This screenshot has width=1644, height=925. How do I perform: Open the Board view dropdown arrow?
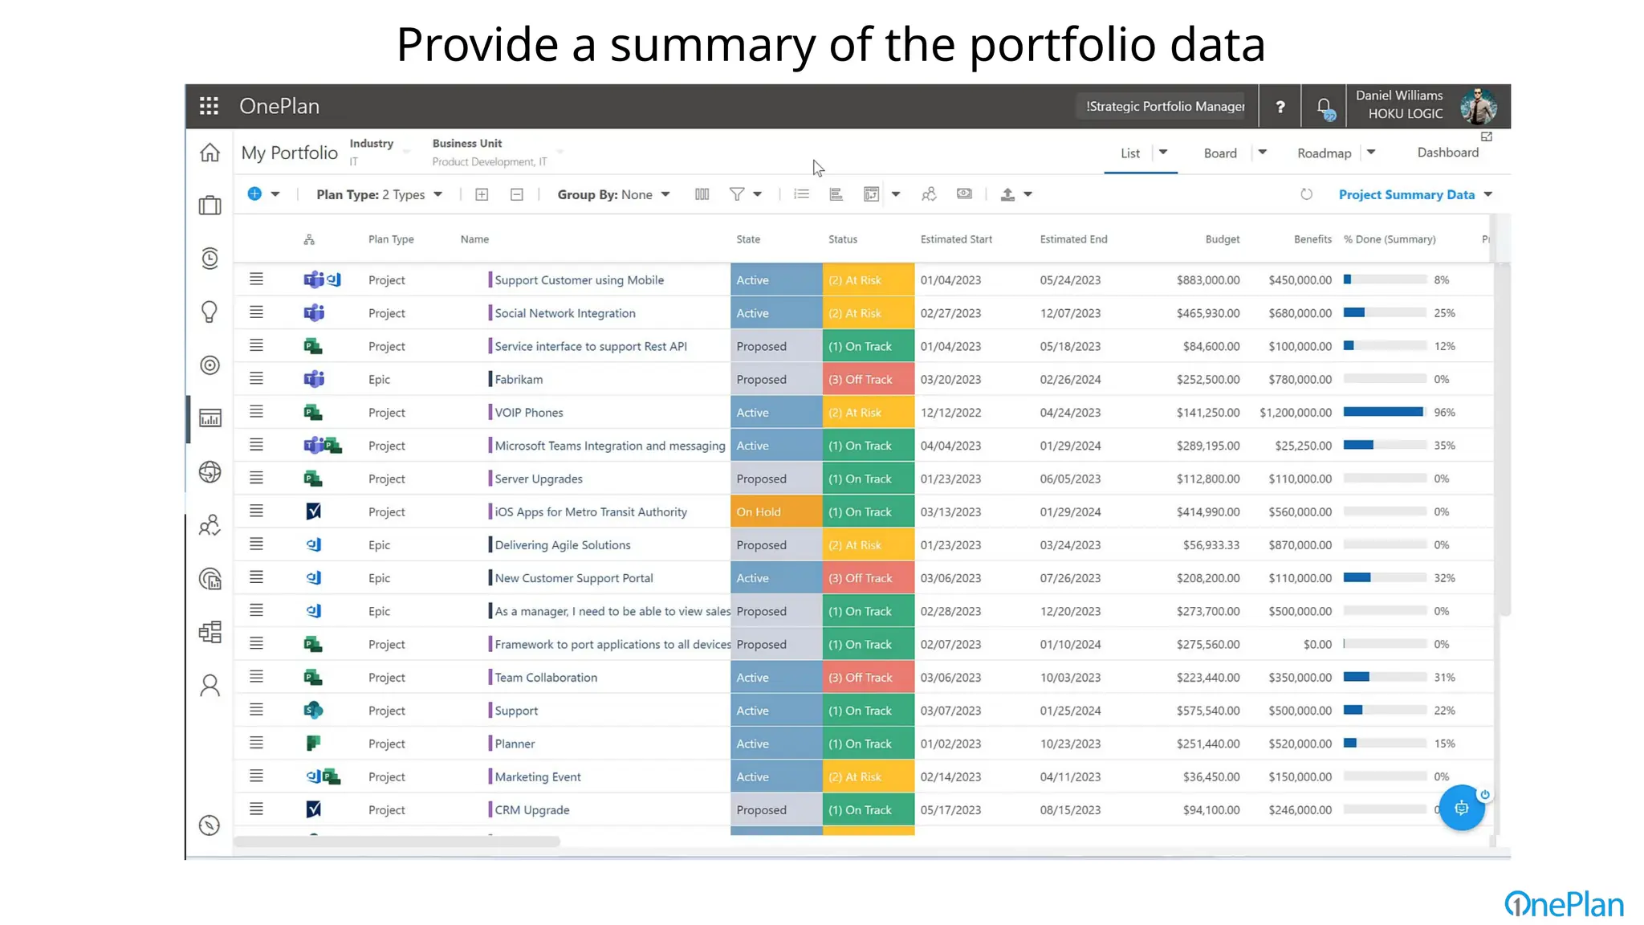pos(1262,153)
